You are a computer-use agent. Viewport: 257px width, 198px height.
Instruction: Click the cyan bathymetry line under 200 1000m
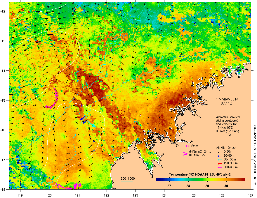(127, 181)
